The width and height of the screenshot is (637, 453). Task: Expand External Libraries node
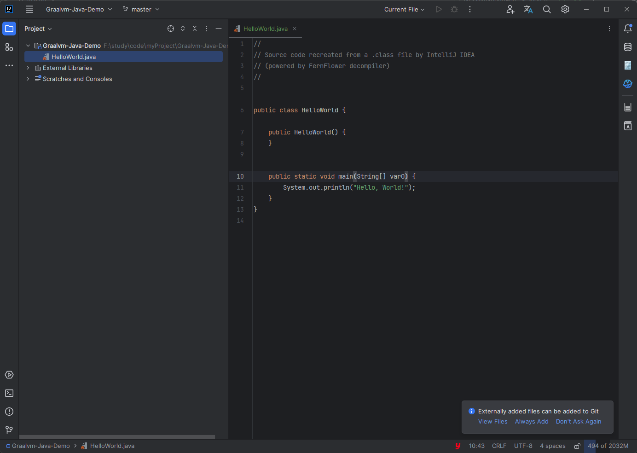click(28, 68)
